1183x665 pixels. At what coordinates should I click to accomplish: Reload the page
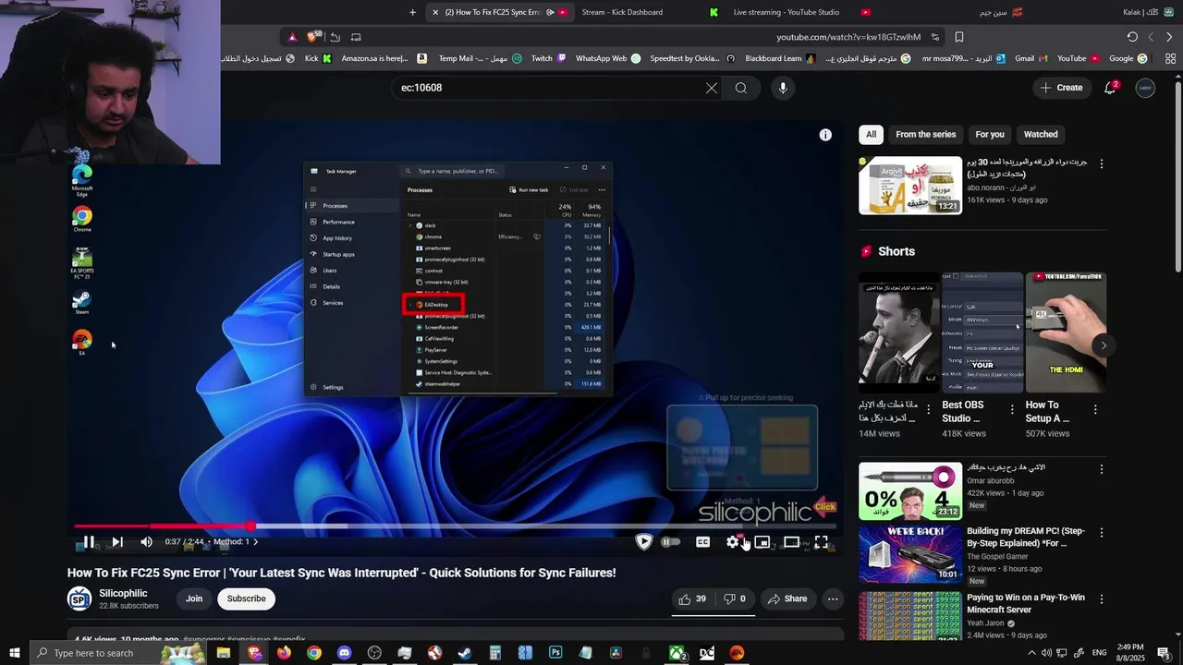click(1132, 37)
